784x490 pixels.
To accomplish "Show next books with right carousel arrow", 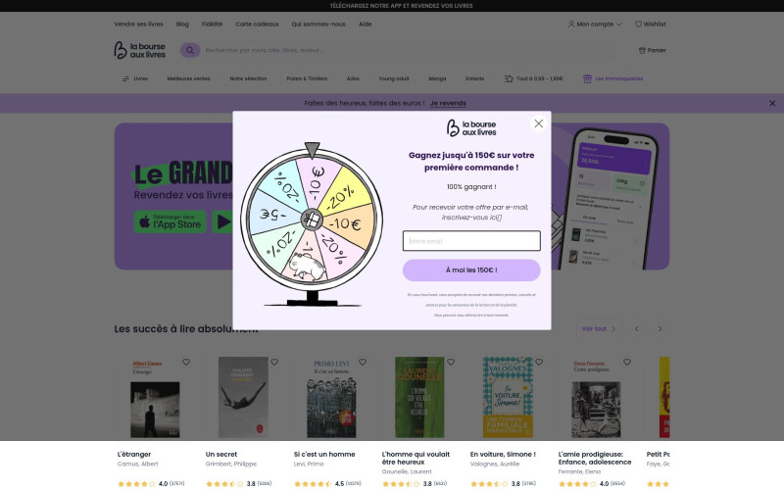I will 660,329.
